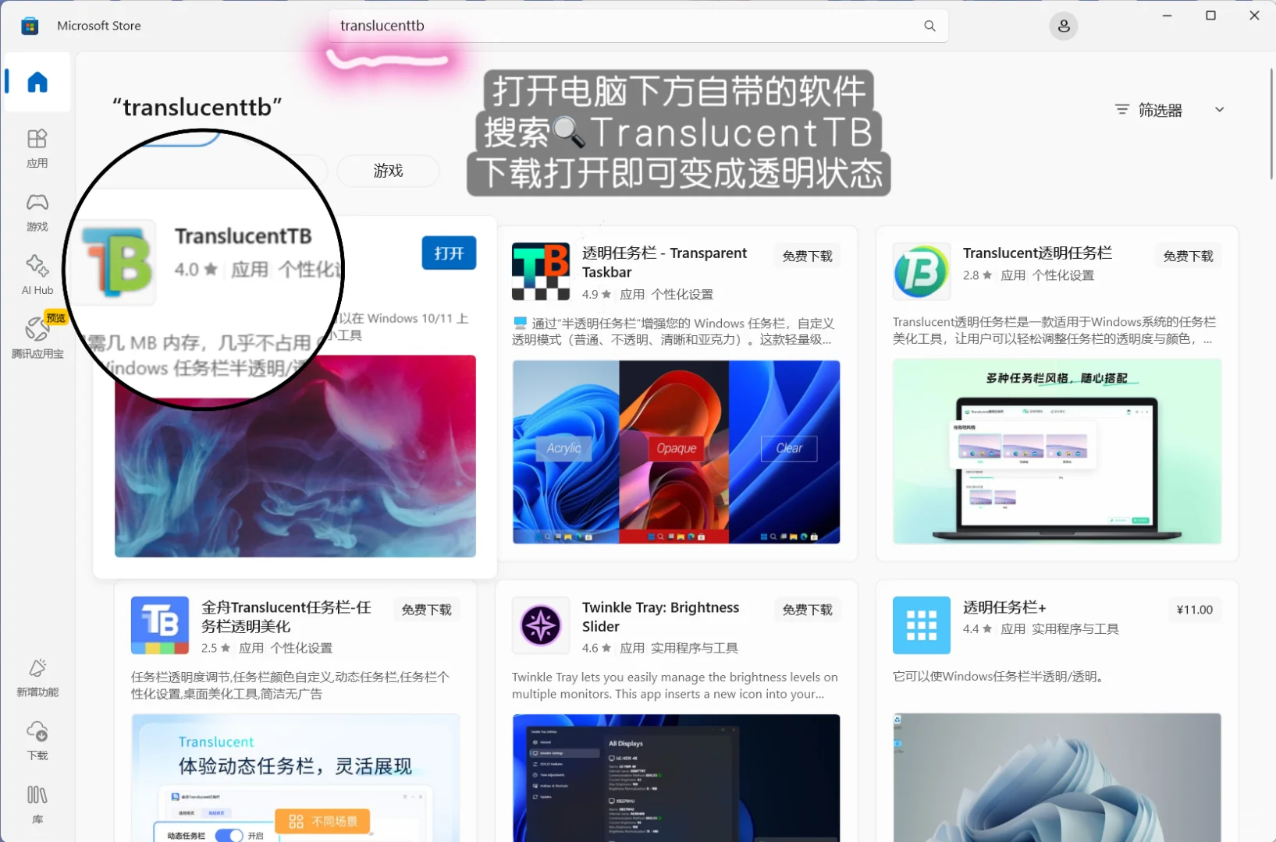Open the 新增功能 section in sidebar
Screen dimensions: 1276x842
click(36, 677)
